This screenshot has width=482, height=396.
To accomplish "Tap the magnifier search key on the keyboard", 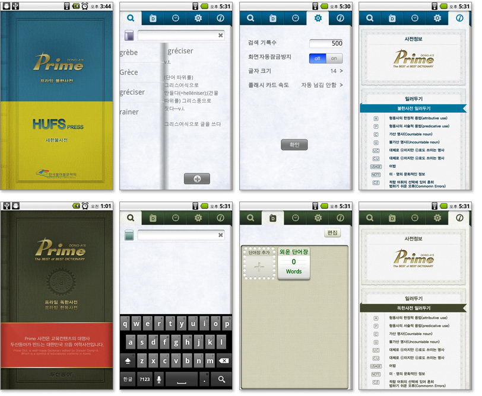I will point(221,379).
